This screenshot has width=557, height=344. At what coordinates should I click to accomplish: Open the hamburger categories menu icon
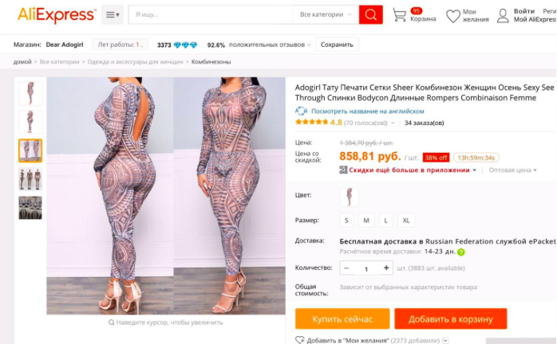(x=113, y=14)
